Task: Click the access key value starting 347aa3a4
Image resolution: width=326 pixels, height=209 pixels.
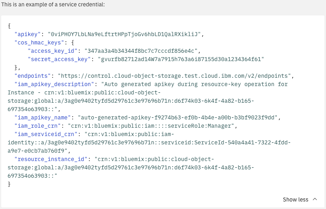Action: click(137, 51)
